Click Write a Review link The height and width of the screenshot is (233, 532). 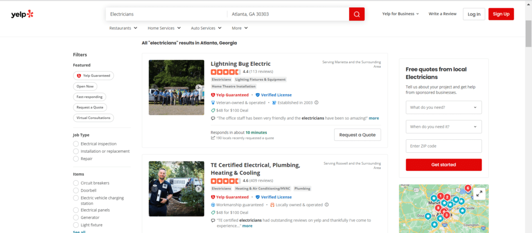(x=443, y=14)
